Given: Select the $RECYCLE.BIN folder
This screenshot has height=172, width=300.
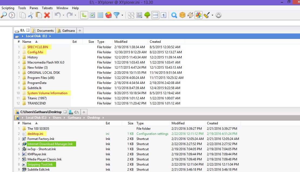Looking at the screenshot, I should point(38,47).
